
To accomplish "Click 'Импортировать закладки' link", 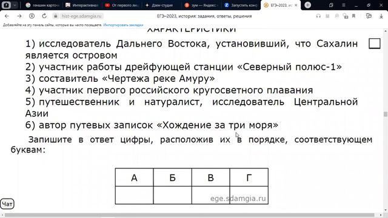I will (x=123, y=25).
